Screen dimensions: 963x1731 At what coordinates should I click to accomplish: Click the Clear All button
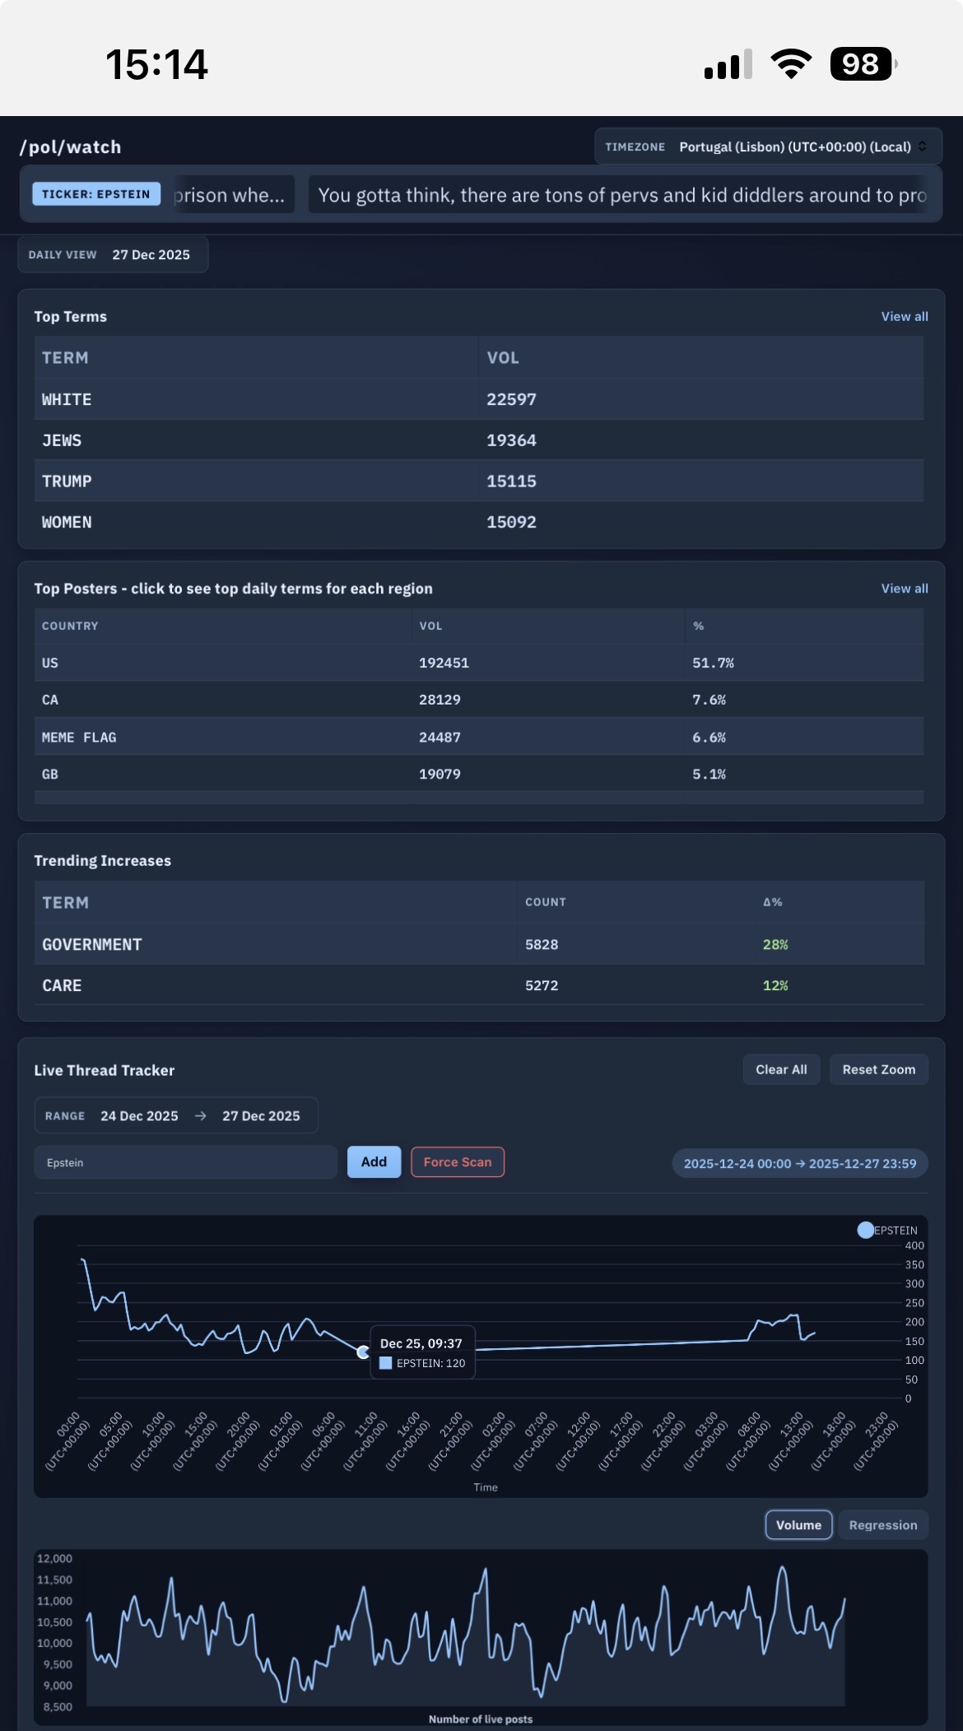tap(781, 1069)
